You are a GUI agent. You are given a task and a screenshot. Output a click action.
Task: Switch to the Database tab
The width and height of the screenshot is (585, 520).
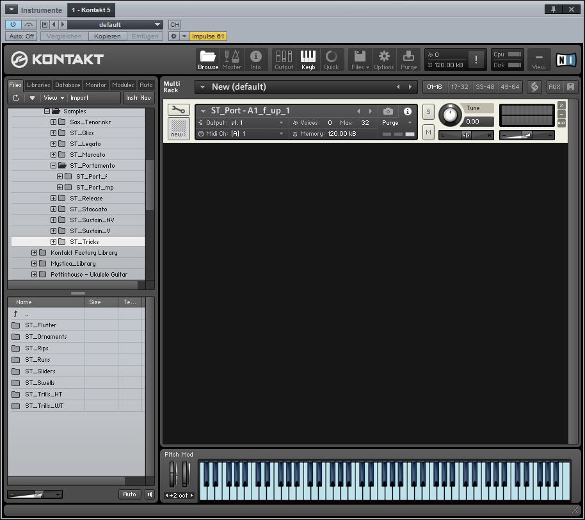tap(68, 85)
